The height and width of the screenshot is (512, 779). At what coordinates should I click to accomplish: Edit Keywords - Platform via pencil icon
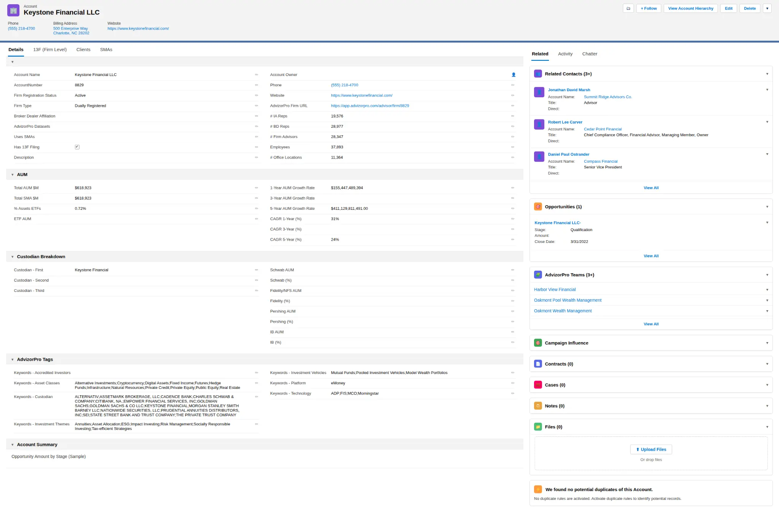(513, 383)
